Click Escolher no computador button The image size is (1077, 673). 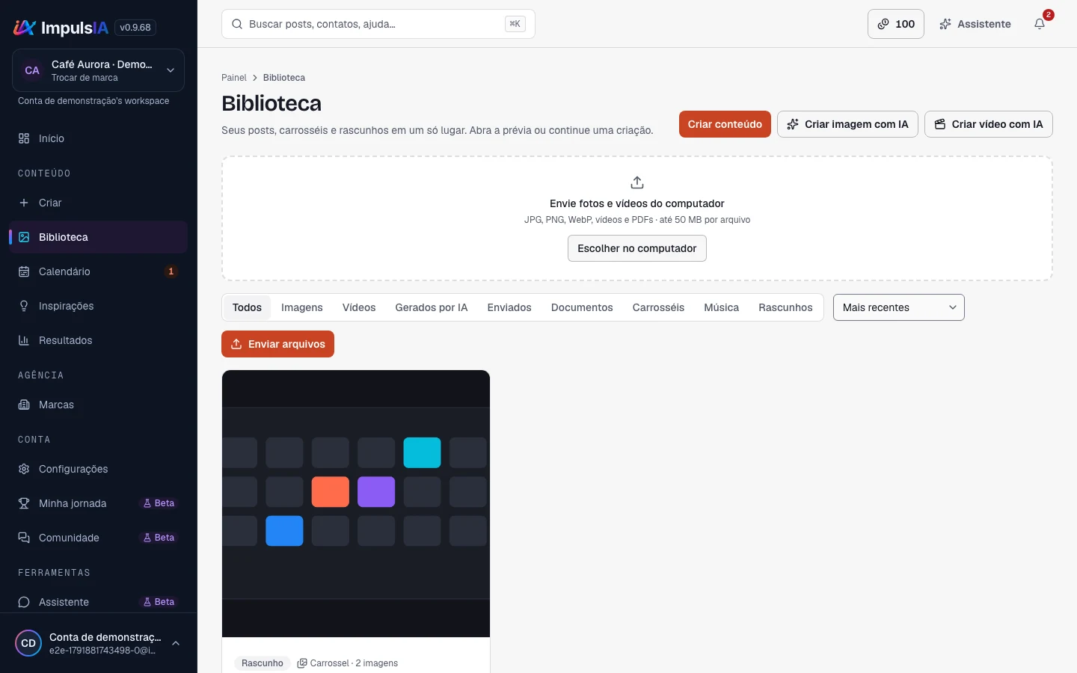[637, 248]
